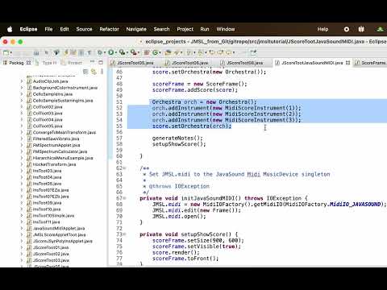Click the Open Perspective icon at toolbar end
The image size is (387, 290).
[253, 52]
